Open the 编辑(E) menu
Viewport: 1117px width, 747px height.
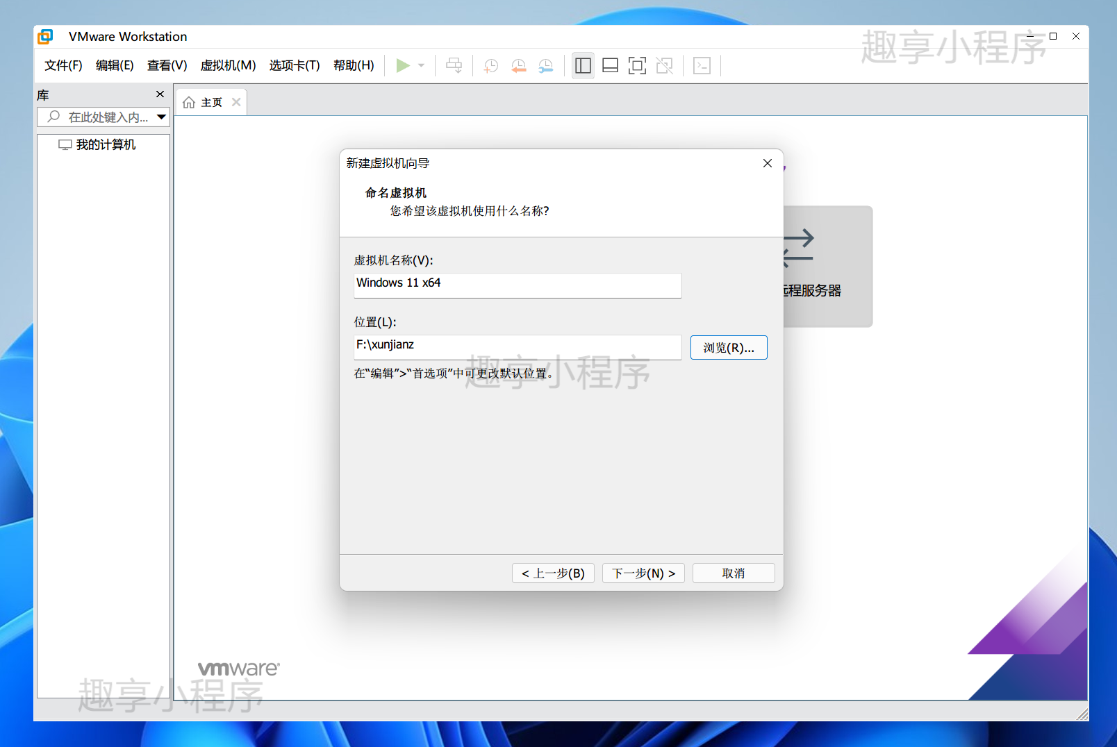[115, 65]
